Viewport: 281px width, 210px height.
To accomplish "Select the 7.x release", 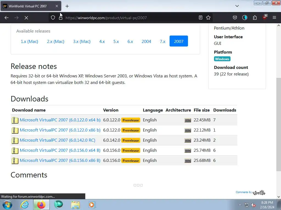I will (x=162, y=42).
